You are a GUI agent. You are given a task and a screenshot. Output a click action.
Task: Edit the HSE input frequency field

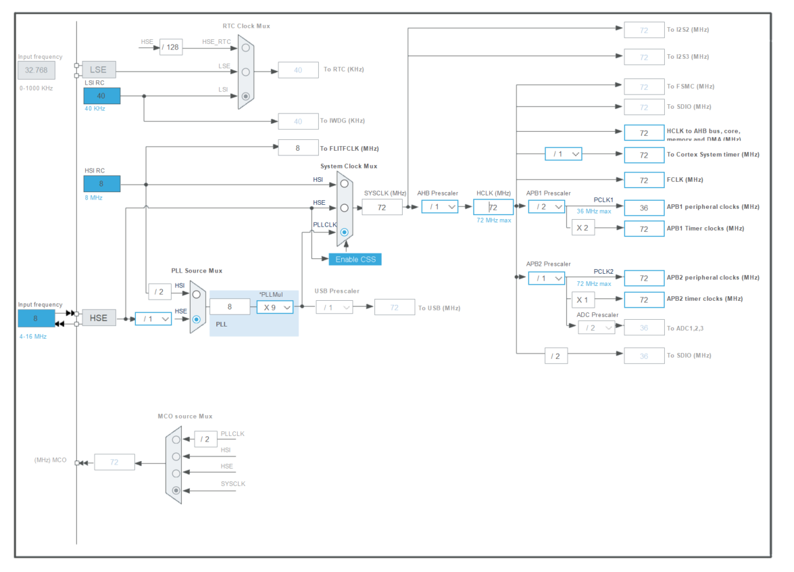click(36, 318)
